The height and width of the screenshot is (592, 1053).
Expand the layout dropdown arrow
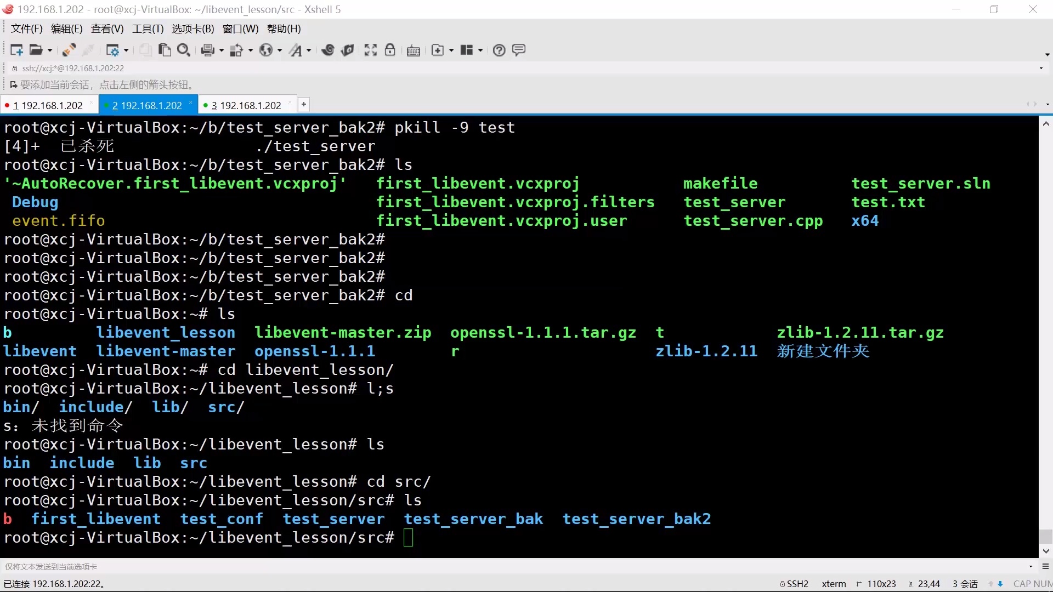480,50
